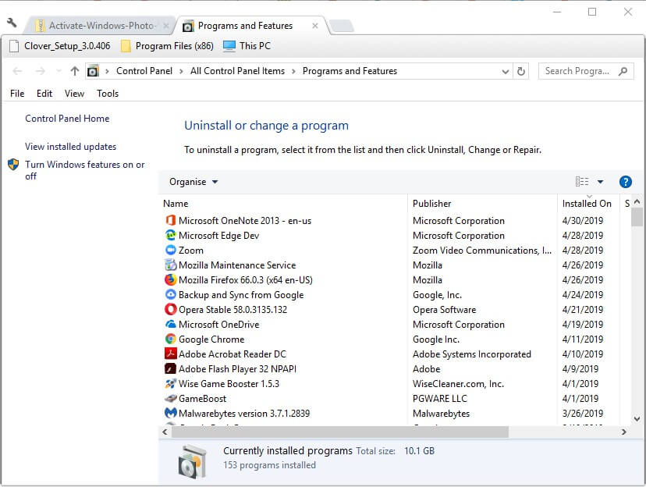
Task: Click the Backup and Sync icon
Action: pyautogui.click(x=170, y=294)
